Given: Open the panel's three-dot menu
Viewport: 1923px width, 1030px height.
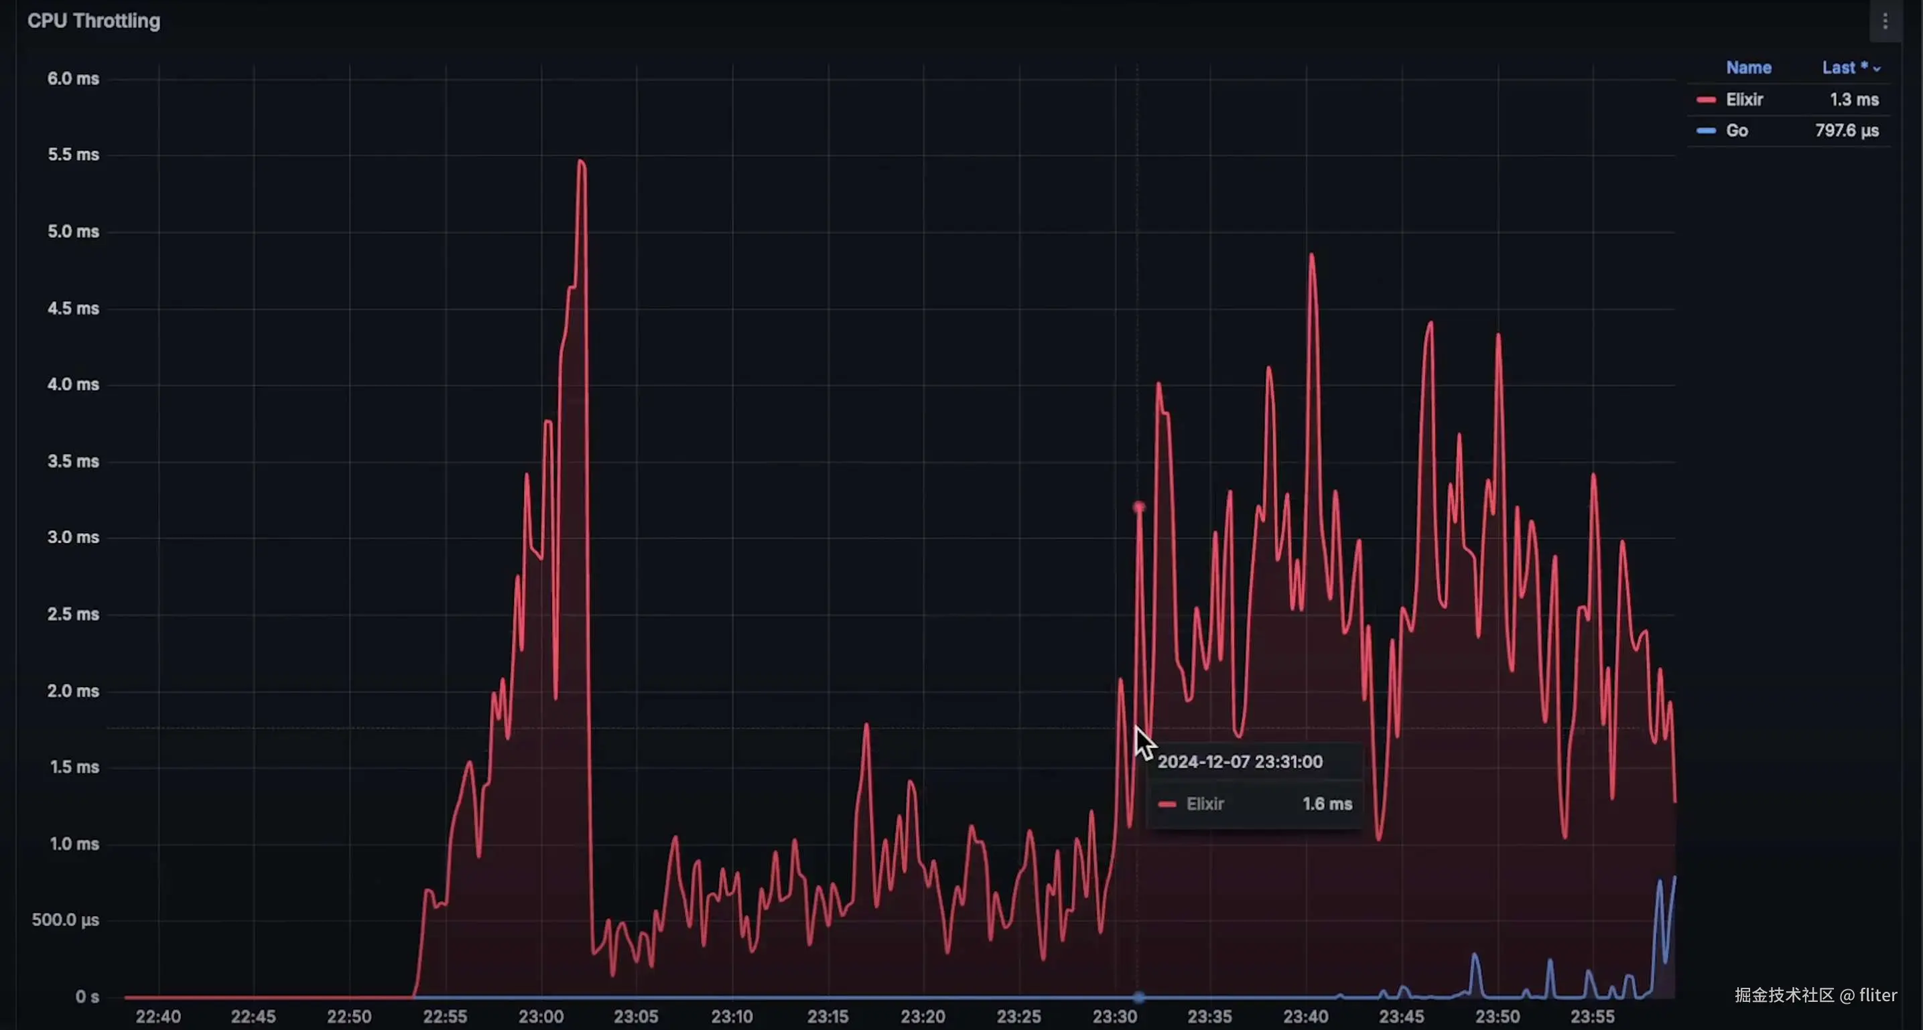Looking at the screenshot, I should point(1885,21).
